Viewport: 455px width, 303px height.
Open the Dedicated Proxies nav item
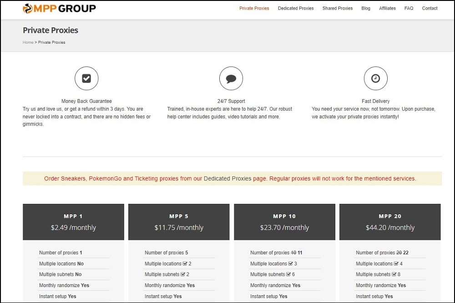[x=296, y=8]
